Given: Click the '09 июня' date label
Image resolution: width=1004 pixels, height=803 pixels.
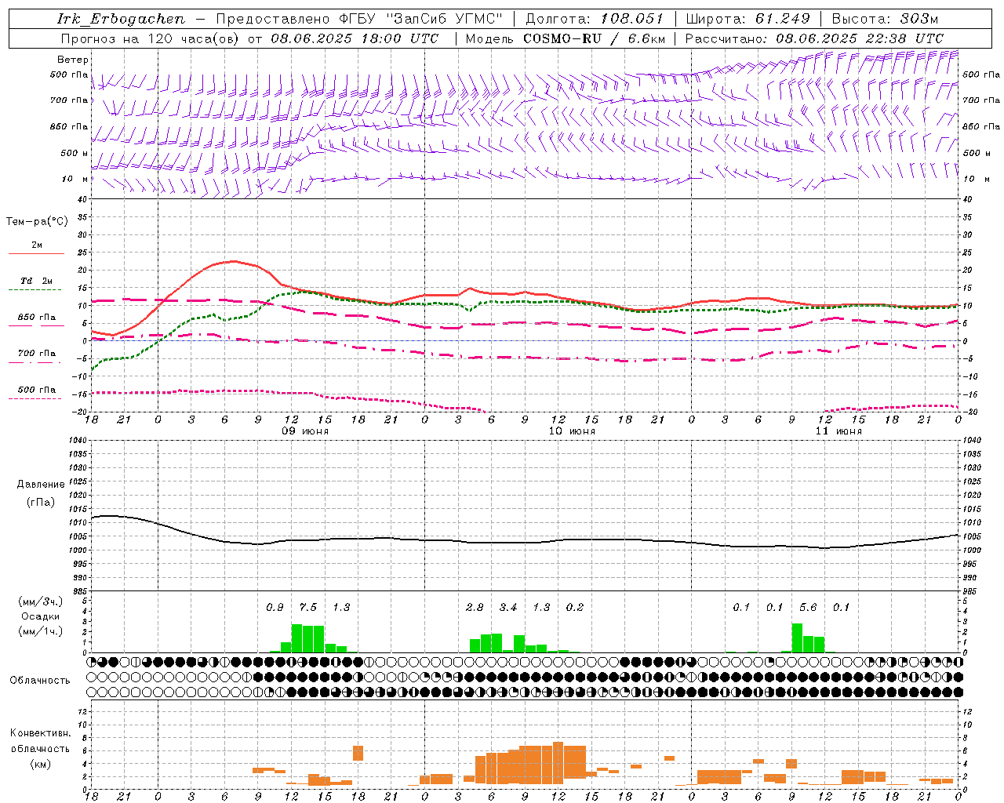Looking at the screenshot, I should click(305, 431).
